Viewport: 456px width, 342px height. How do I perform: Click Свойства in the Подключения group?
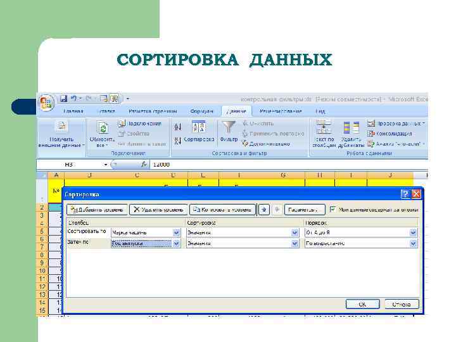coord(134,134)
